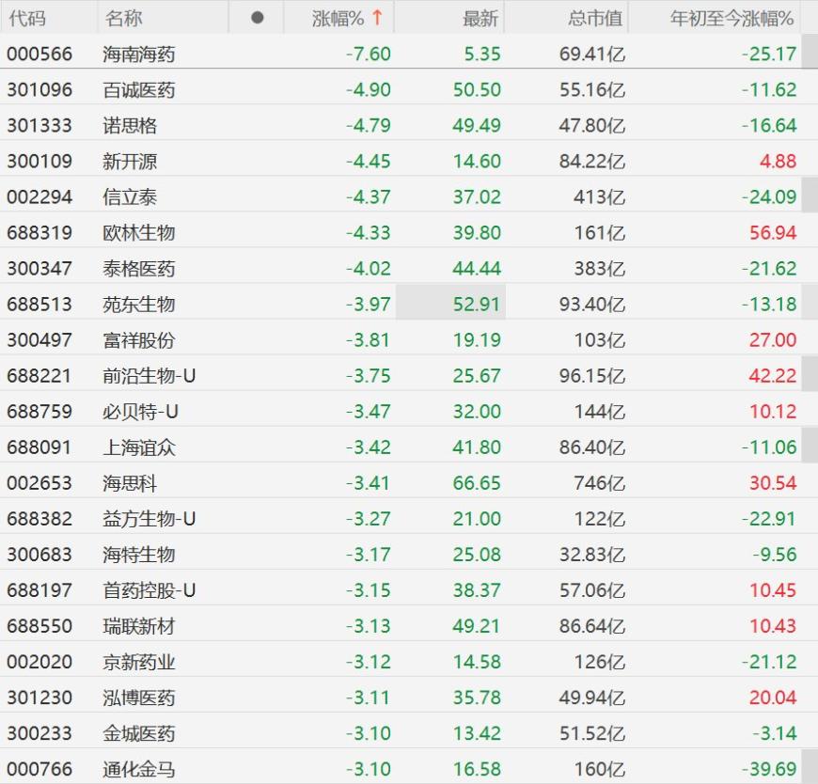Open 泓博医药 stock name
This screenshot has height=784, width=818.
(139, 698)
